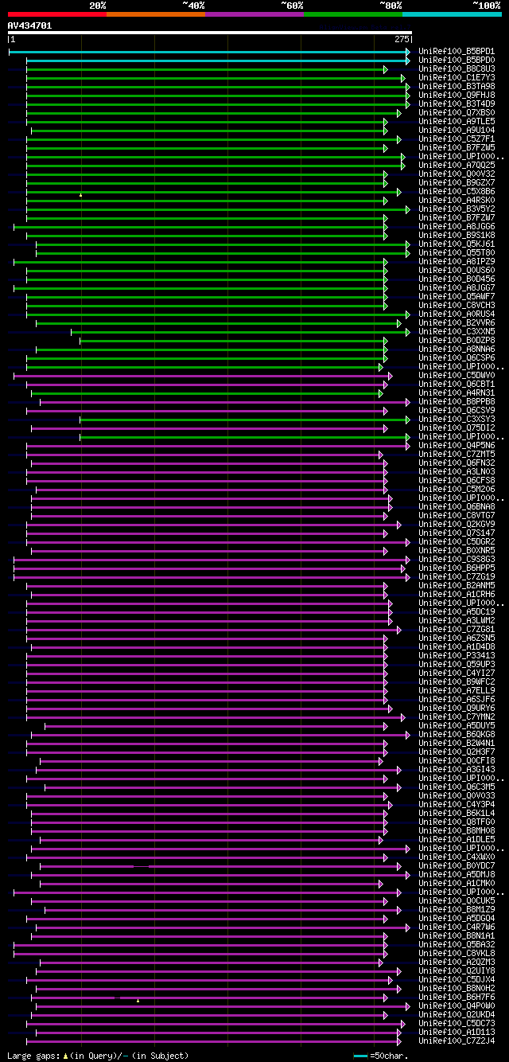Open hit UniRef100_A8IPZ9
Viewport: 509px width, 1062px height.
point(457,262)
